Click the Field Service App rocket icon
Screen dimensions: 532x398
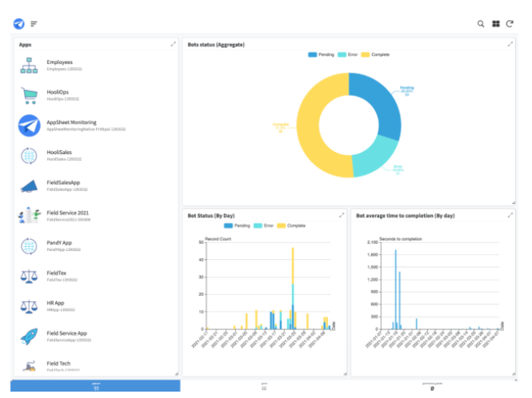click(x=29, y=336)
